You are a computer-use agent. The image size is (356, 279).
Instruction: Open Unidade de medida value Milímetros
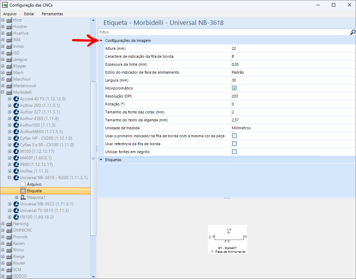pos(293,128)
